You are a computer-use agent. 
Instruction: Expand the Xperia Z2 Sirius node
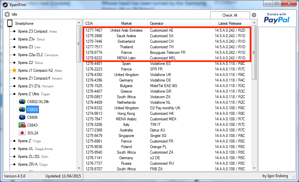[14, 63]
